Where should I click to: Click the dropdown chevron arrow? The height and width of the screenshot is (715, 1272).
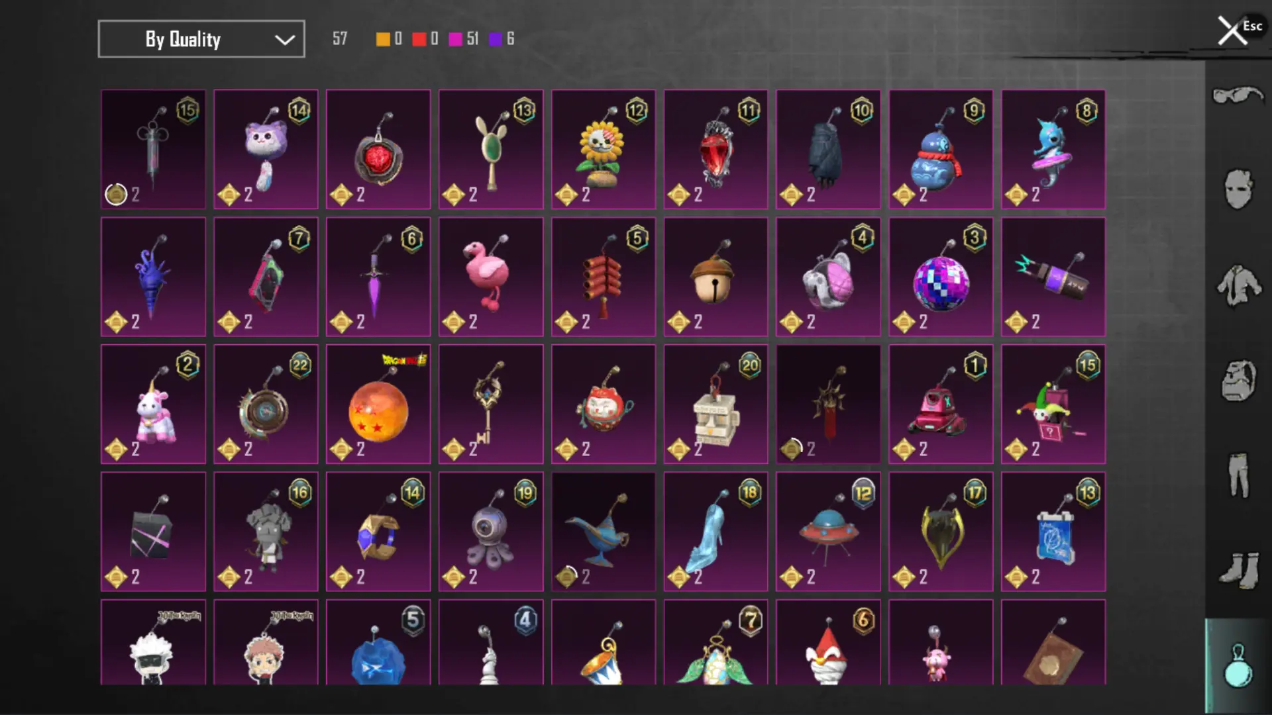285,40
